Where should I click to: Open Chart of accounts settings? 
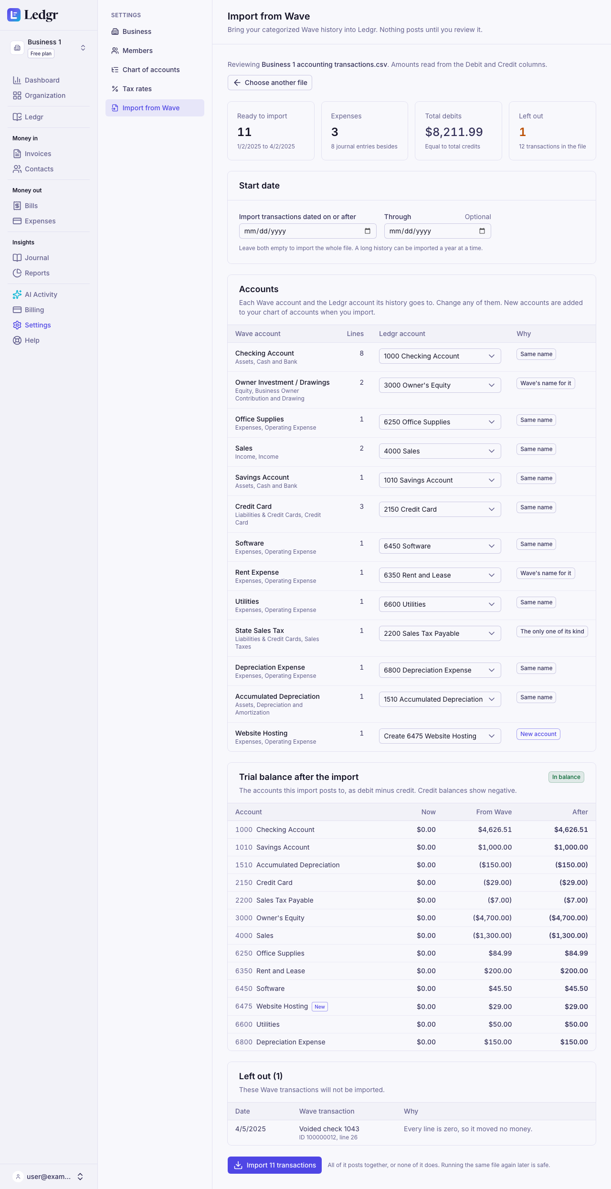pos(155,70)
